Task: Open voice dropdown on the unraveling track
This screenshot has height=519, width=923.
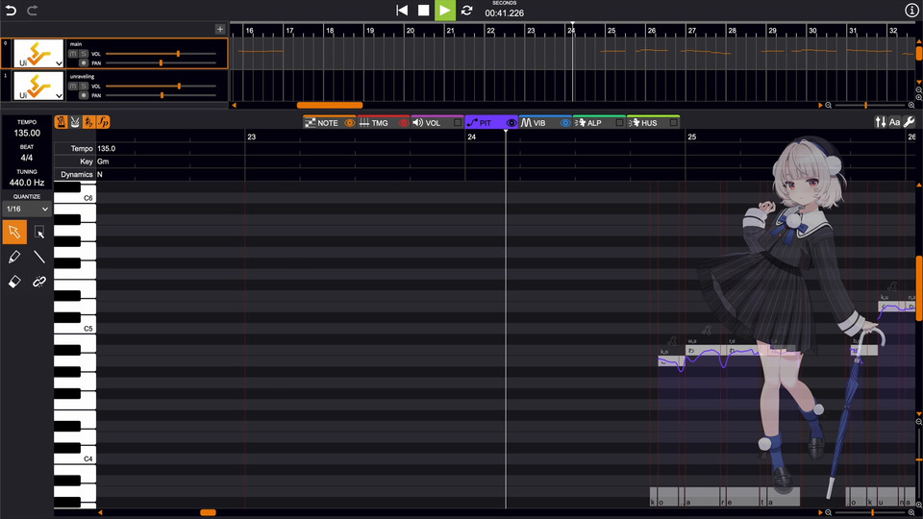Action: (x=59, y=95)
